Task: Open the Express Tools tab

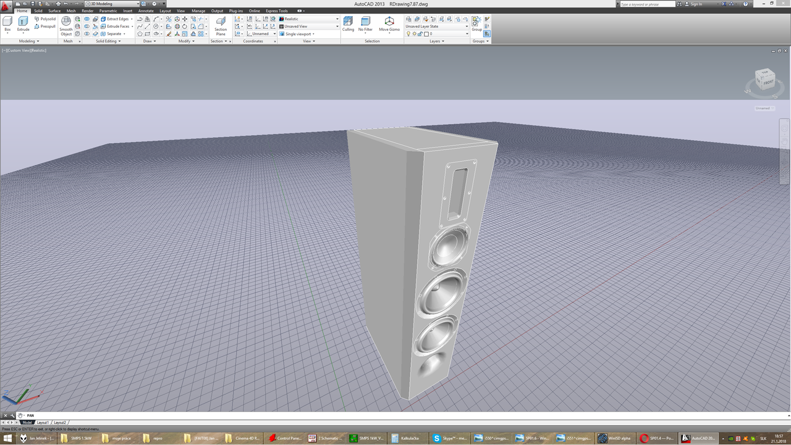Action: pos(277,11)
